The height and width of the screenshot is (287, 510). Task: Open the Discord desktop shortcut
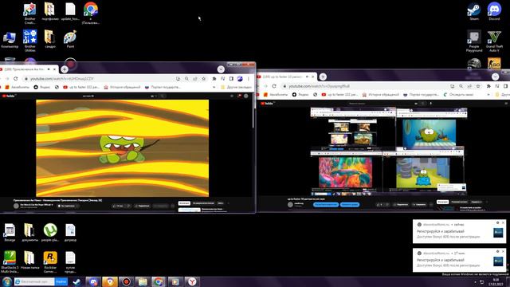pyautogui.click(x=494, y=12)
